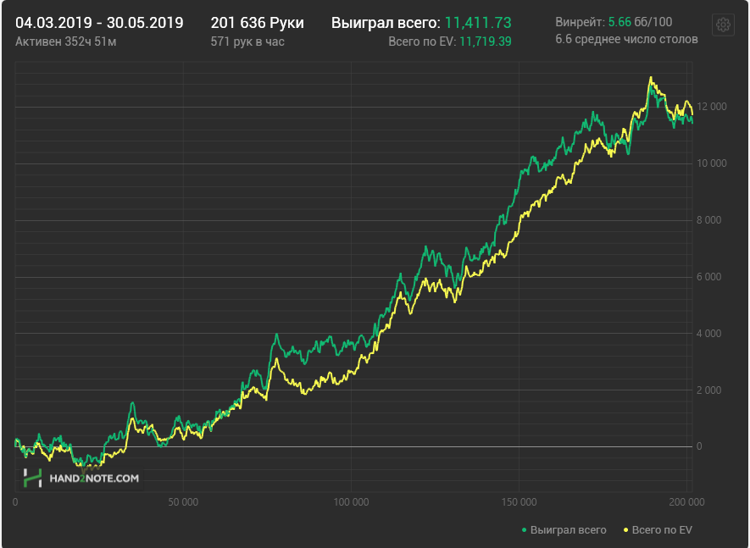The image size is (750, 548).
Task: Click the 2 000 y-axis label
Action: click(x=708, y=390)
